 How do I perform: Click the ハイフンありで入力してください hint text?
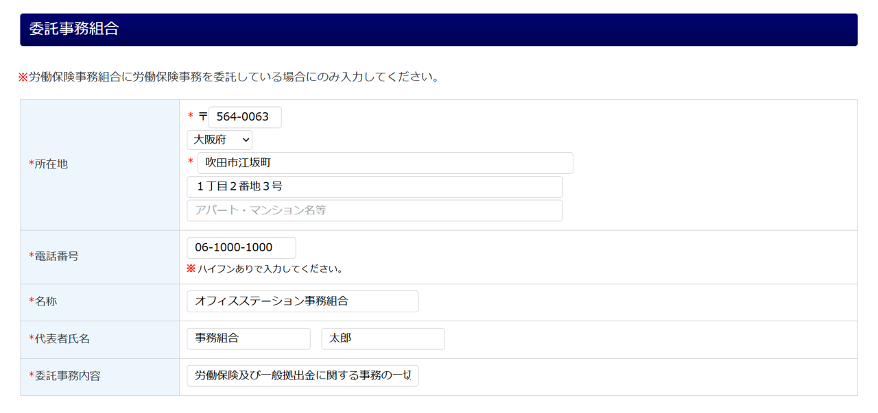[270, 269]
